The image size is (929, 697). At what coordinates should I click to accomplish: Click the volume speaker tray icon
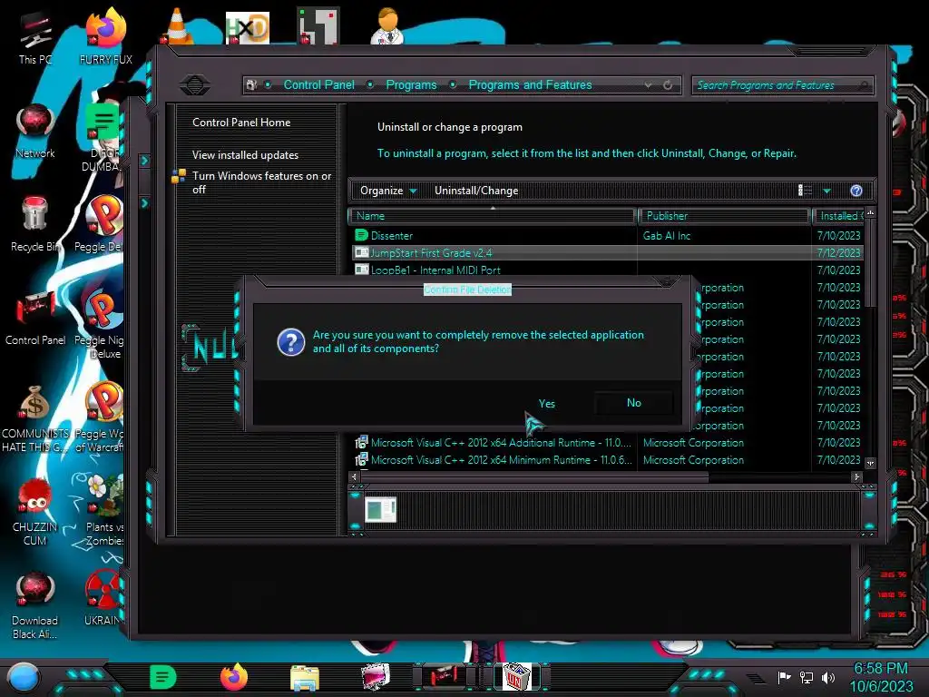point(828,677)
